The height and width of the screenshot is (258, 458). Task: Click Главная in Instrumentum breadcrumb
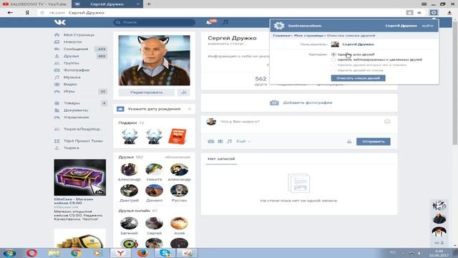click(x=281, y=36)
